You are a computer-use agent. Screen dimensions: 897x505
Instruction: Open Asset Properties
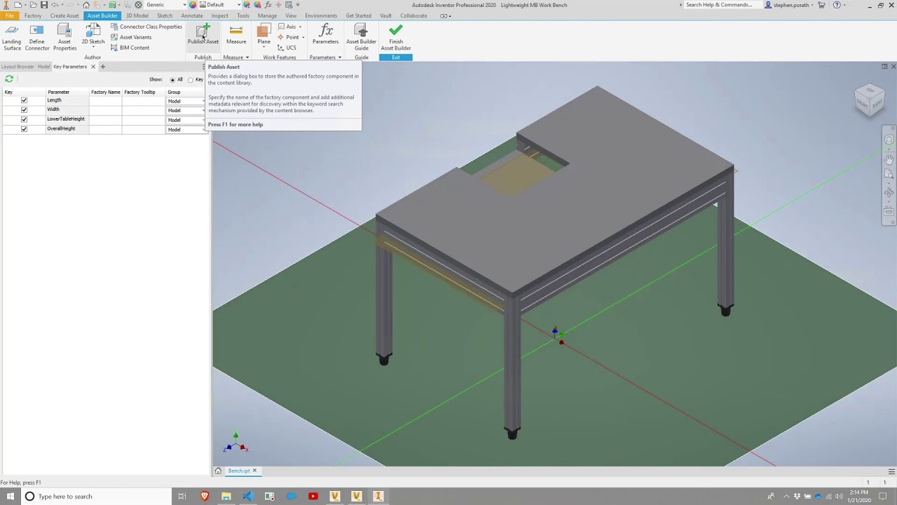click(x=64, y=37)
